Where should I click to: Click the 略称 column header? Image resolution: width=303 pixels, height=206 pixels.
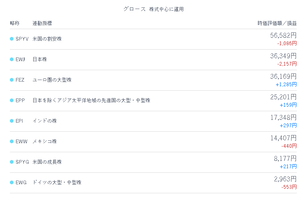click(x=15, y=23)
